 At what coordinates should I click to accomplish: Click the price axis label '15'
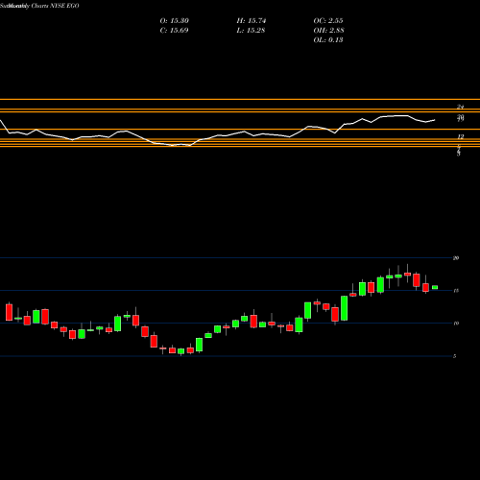click(x=456, y=291)
